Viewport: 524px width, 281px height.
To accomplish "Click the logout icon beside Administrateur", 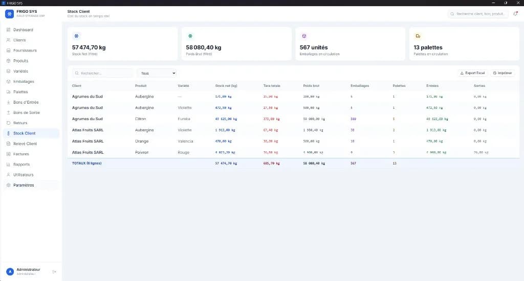I will click(54, 272).
